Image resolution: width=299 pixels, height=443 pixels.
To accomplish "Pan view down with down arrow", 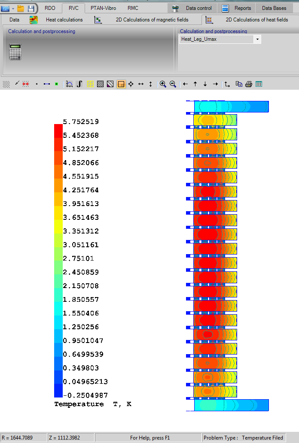I will coord(205,84).
